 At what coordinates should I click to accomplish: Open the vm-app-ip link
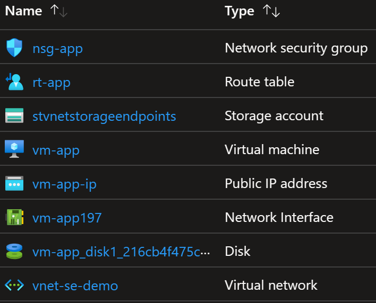64,184
